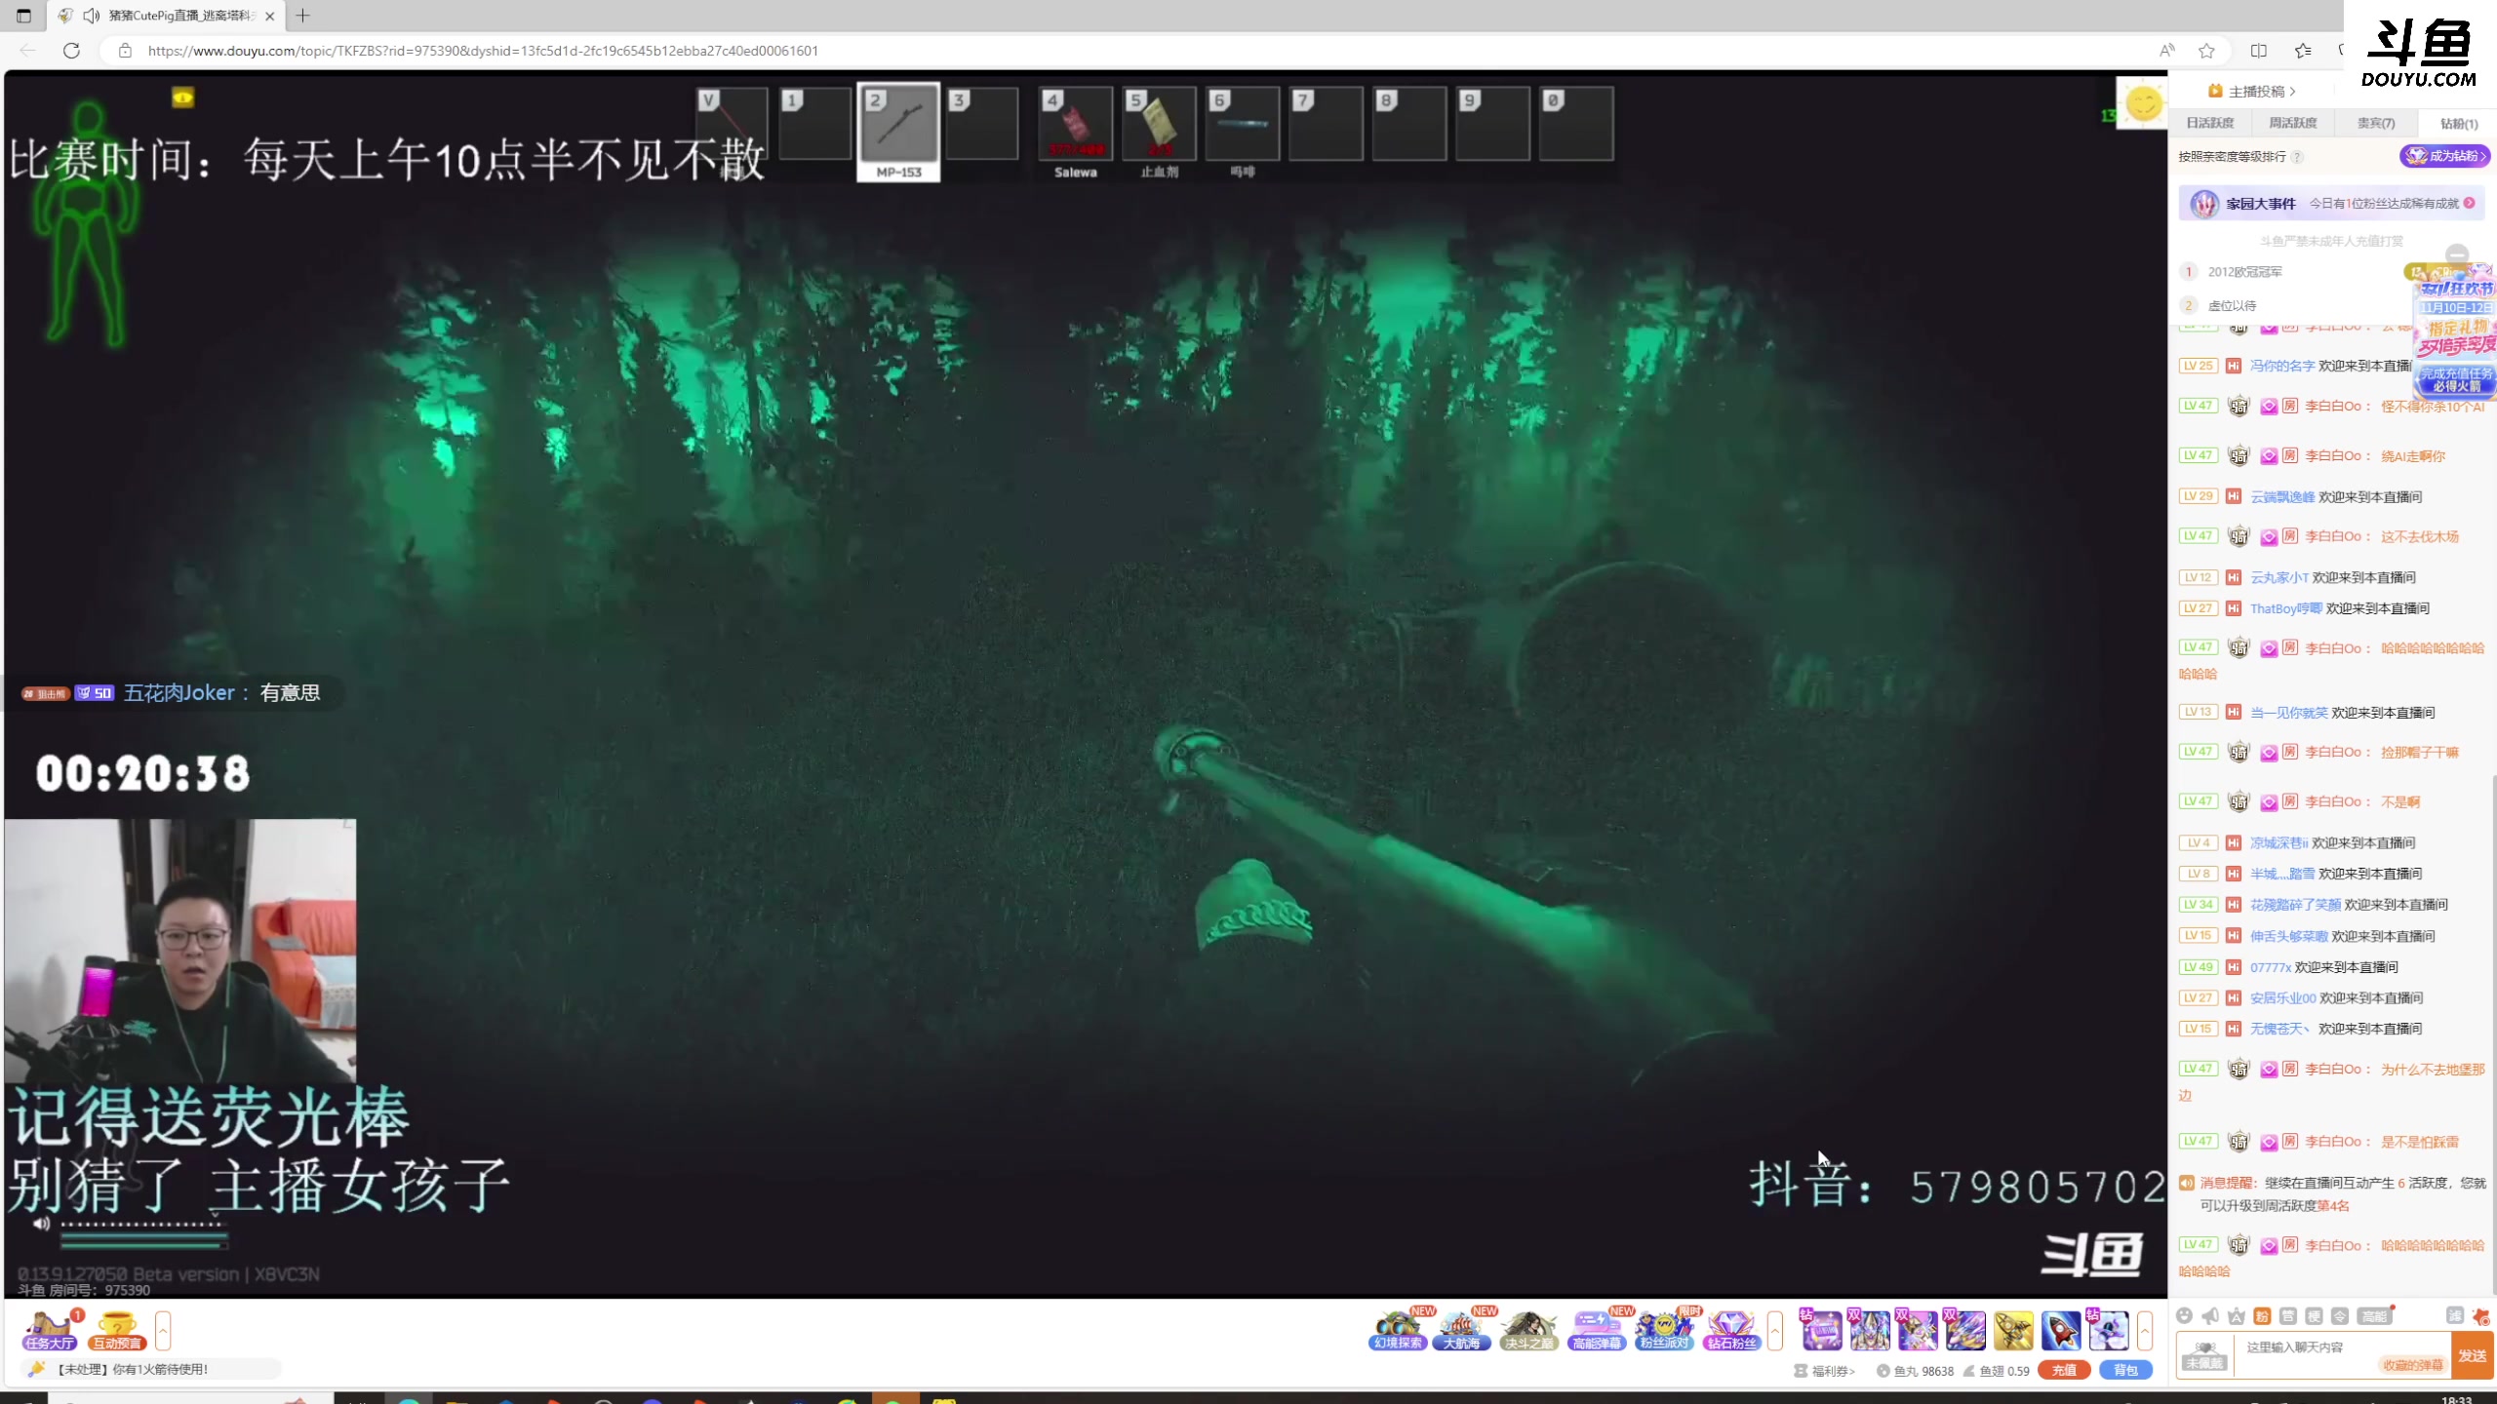Viewport: 2497px width, 1404px height.
Task: Click the 令 command chat icon
Action: click(2340, 1315)
